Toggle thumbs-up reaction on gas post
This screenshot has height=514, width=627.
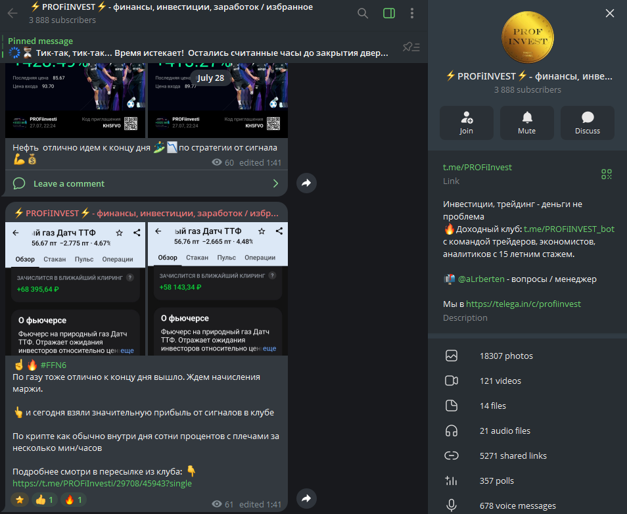(x=45, y=500)
